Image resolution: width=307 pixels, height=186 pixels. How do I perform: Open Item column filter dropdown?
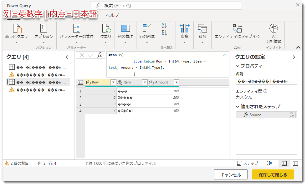[x=145, y=82]
